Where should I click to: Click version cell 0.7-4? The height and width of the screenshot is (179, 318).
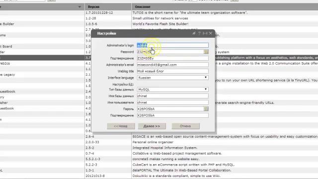(89, 154)
